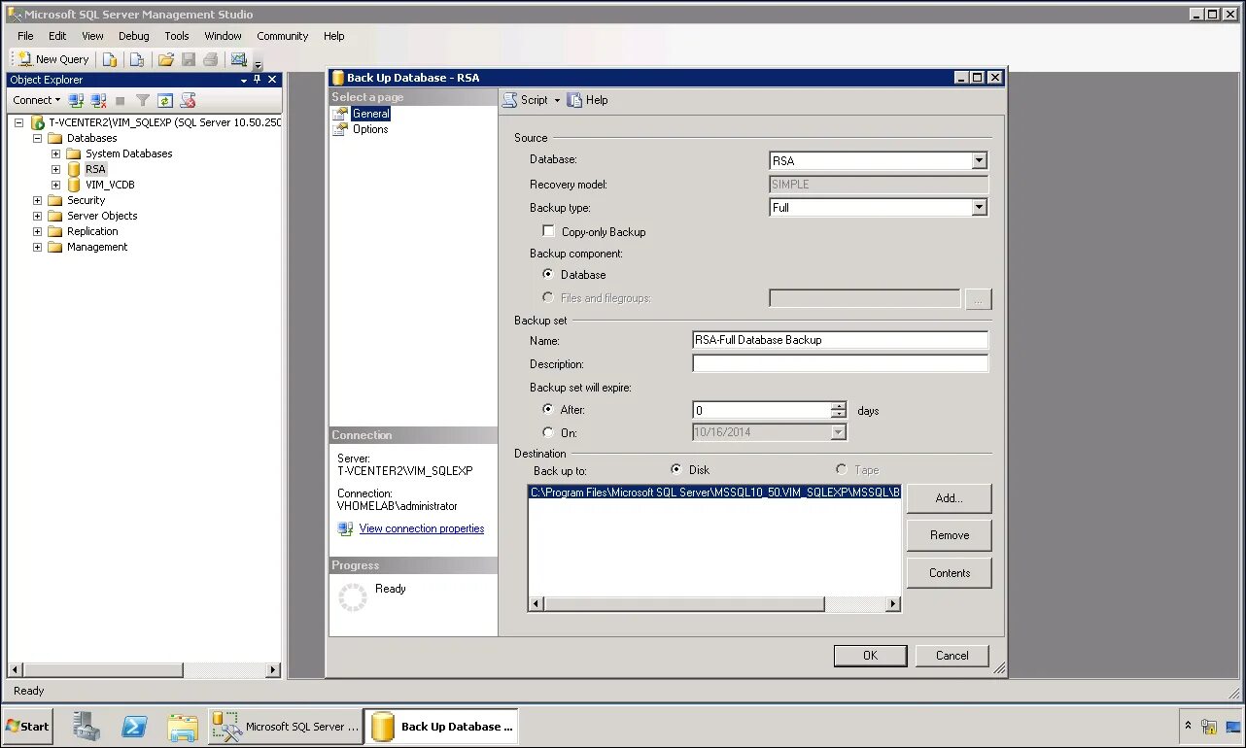The height and width of the screenshot is (748, 1246).
Task: Click the Help button in backup dialog
Action: (x=588, y=100)
